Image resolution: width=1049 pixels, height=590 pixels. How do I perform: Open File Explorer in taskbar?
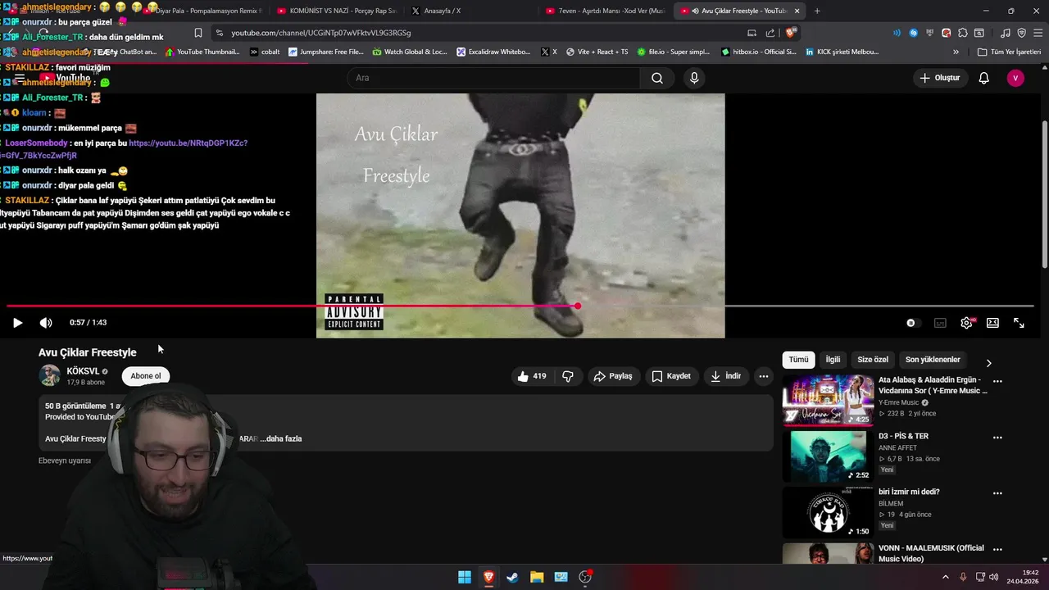click(x=537, y=577)
